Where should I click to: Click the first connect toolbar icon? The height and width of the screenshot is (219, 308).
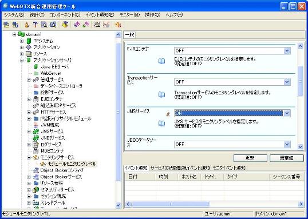(6, 25)
